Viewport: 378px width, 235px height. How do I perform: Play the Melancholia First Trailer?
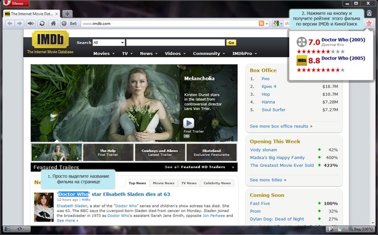click(188, 123)
